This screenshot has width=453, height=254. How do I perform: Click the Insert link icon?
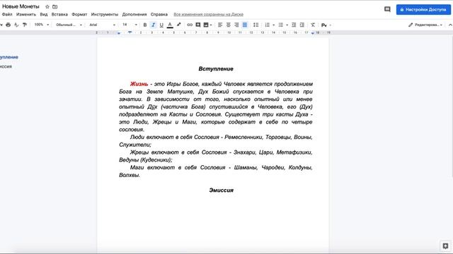pos(190,25)
